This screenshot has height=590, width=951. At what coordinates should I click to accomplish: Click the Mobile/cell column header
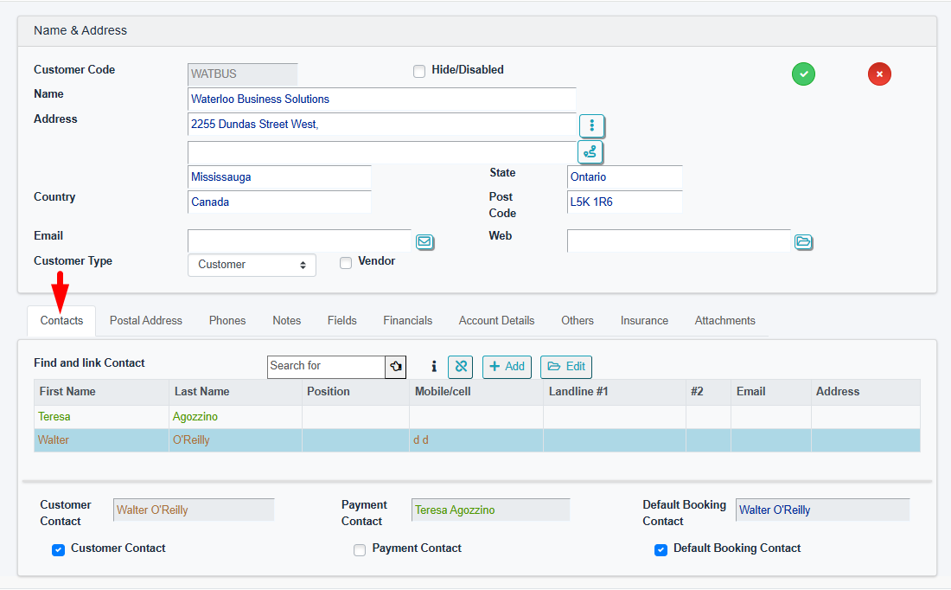(x=476, y=392)
